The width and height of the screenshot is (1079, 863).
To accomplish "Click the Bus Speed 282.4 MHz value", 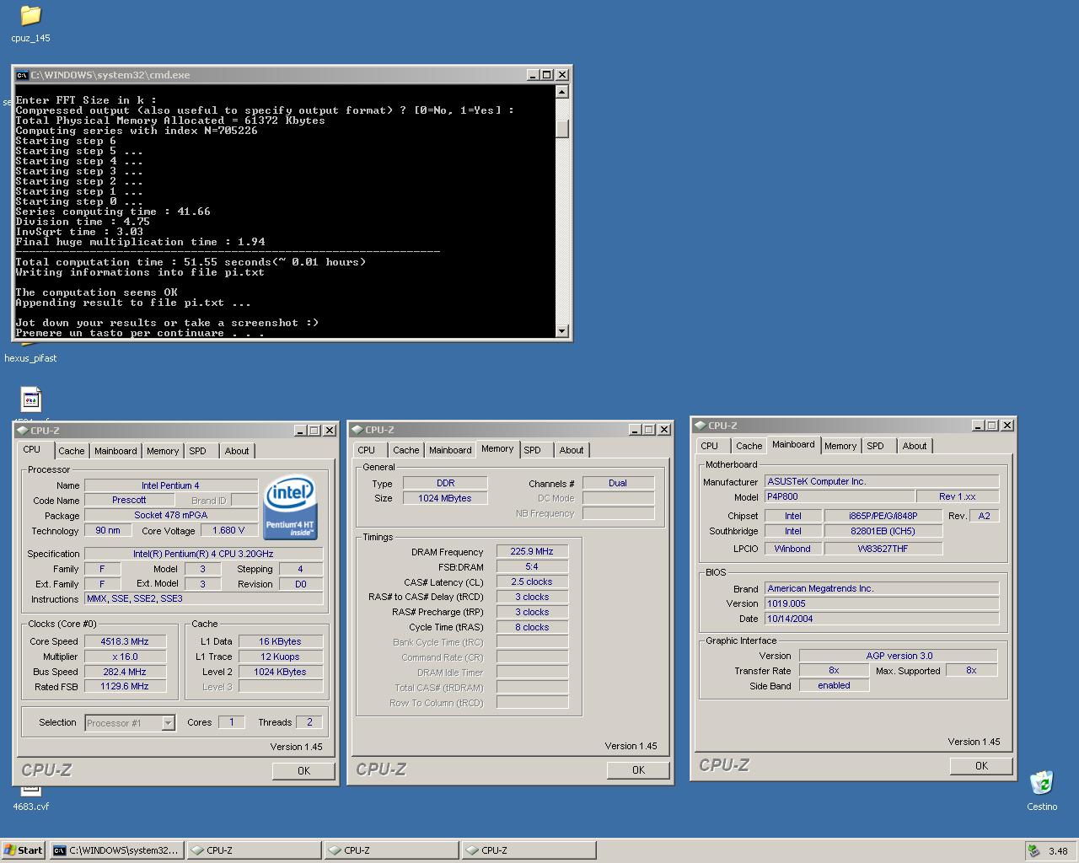I will click(125, 672).
